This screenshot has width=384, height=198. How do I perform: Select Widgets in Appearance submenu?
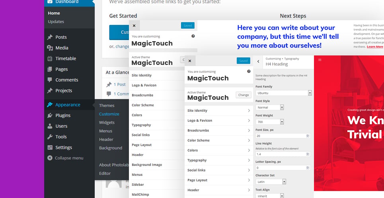pyautogui.click(x=107, y=122)
